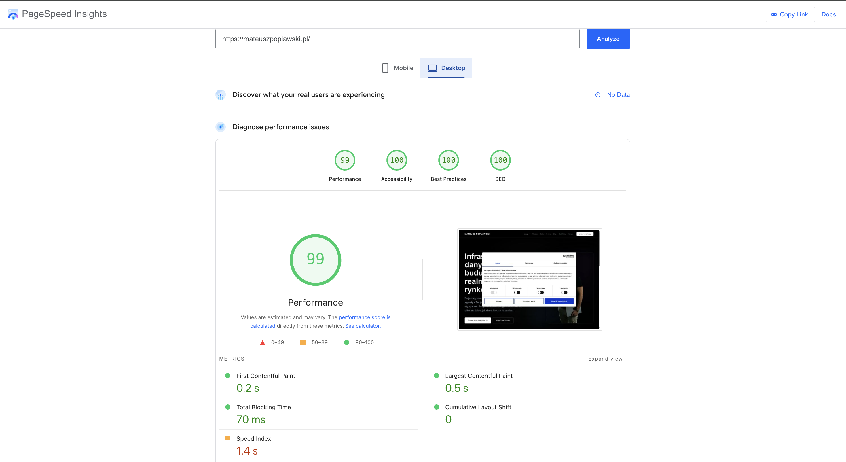Click the 'Diagnose performance issues' heading
Screen dimensions: 846x462
pyautogui.click(x=280, y=127)
